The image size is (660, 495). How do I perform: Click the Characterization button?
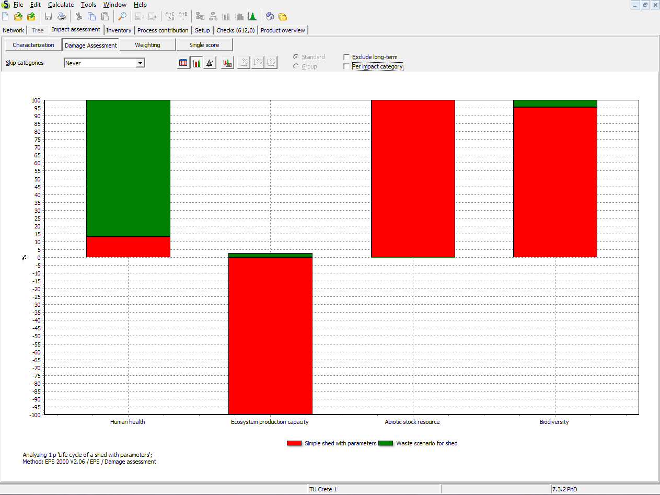click(33, 45)
